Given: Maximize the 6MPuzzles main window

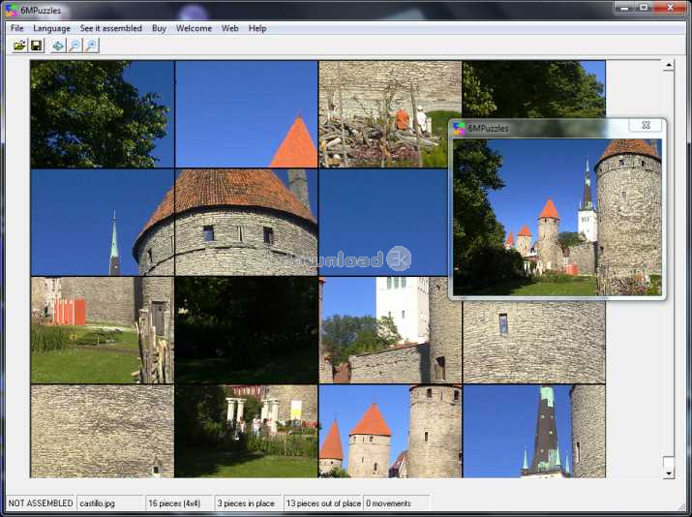Looking at the screenshot, I should pyautogui.click(x=644, y=8).
